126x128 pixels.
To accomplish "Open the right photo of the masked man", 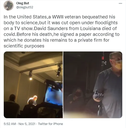I will click(x=93, y=85).
